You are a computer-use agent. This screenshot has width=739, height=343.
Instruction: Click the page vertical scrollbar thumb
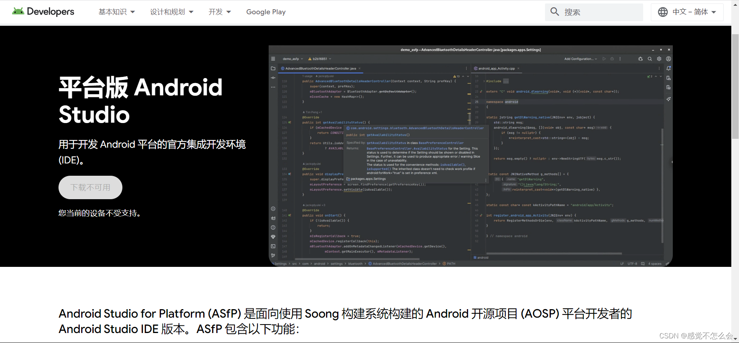coord(735,87)
